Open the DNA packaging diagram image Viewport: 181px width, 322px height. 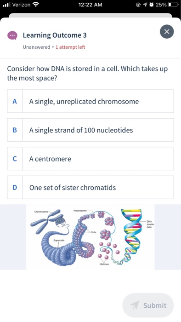point(90,237)
